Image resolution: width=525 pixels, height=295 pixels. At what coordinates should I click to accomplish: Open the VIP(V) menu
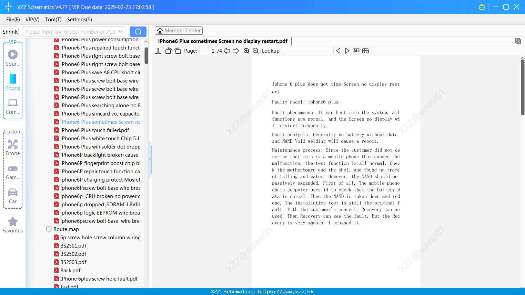pos(32,20)
